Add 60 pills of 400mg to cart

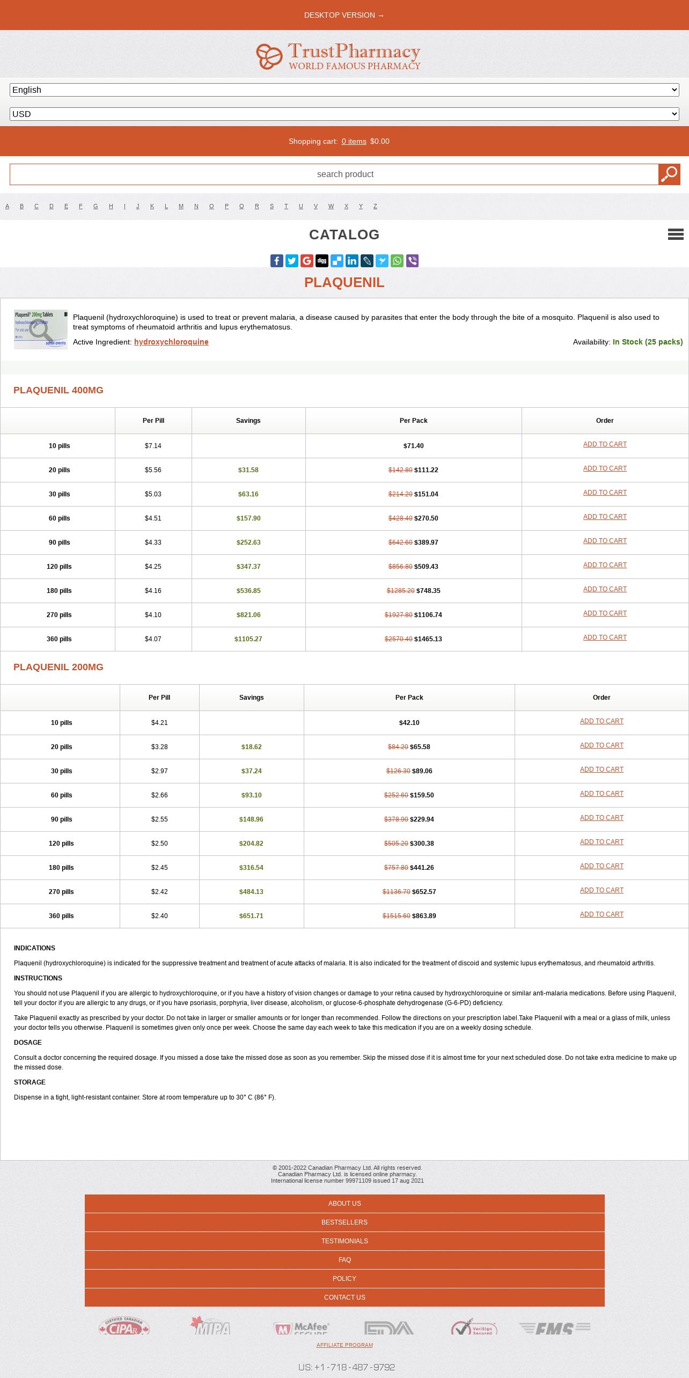(x=605, y=517)
